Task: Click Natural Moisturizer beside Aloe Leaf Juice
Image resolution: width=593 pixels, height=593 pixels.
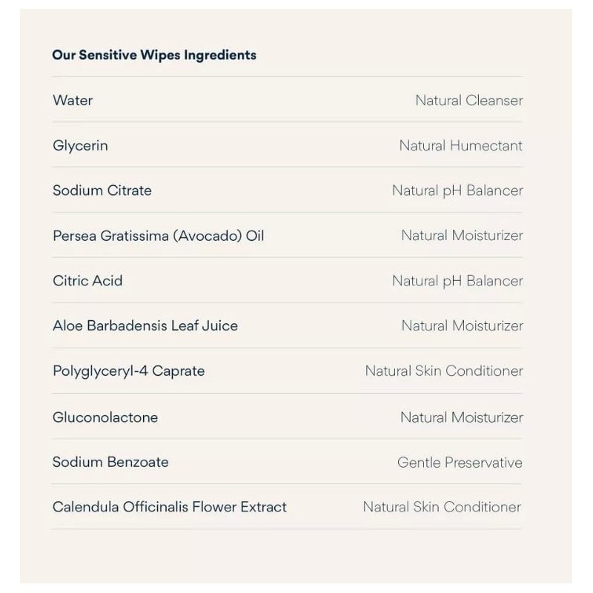Action: (x=462, y=325)
